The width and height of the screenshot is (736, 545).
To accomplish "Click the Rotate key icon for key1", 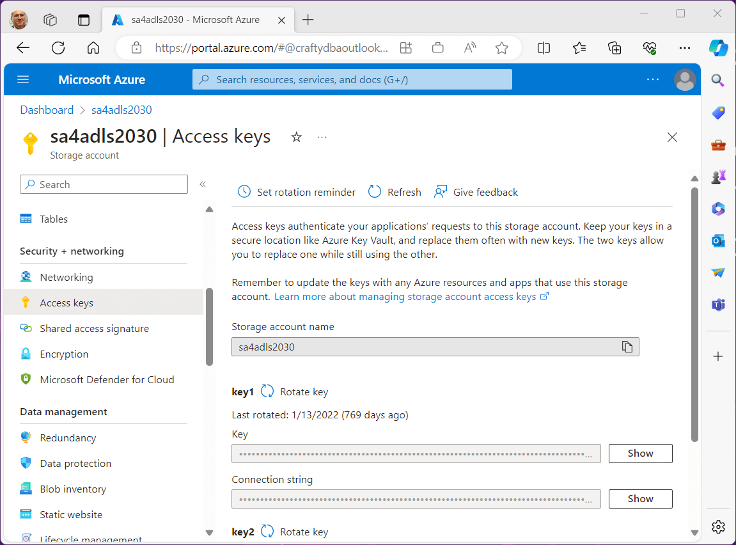I will point(267,391).
